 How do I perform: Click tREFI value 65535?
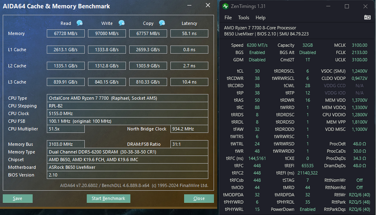pos(308,166)
